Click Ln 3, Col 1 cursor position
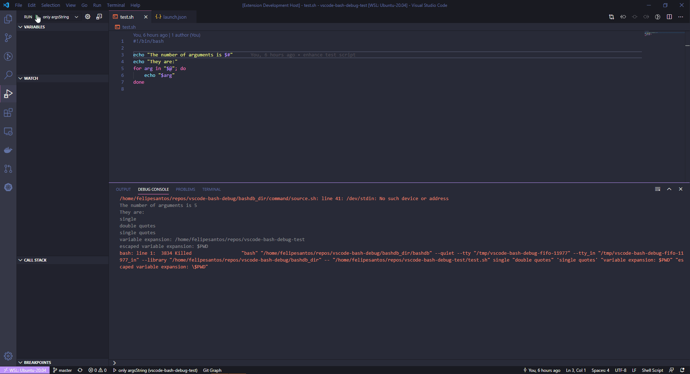 pyautogui.click(x=576, y=370)
